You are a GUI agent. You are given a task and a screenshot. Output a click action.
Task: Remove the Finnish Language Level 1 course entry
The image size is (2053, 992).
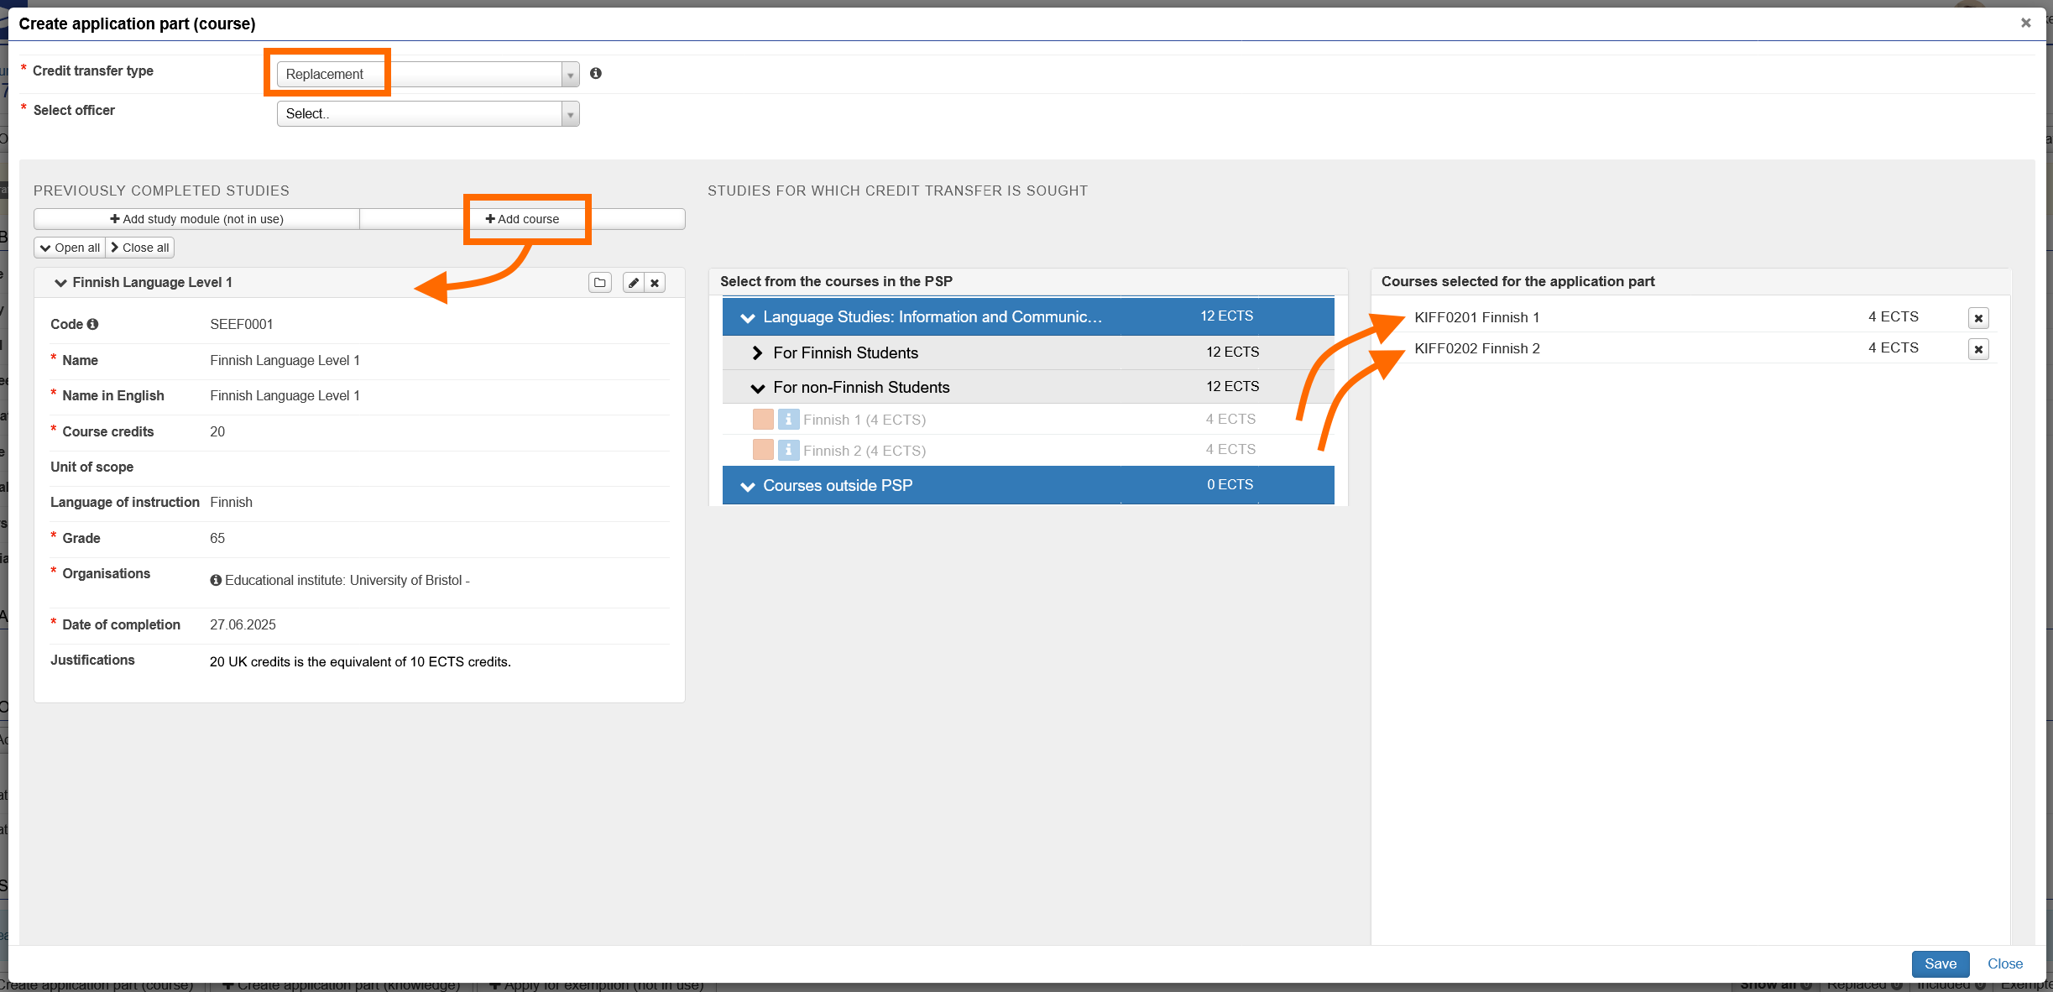655,283
